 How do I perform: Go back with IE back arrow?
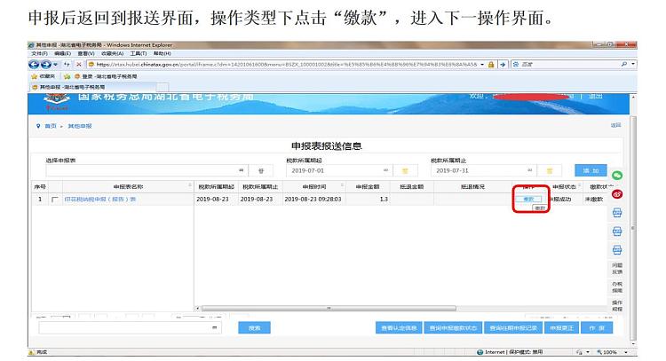pyautogui.click(x=34, y=65)
